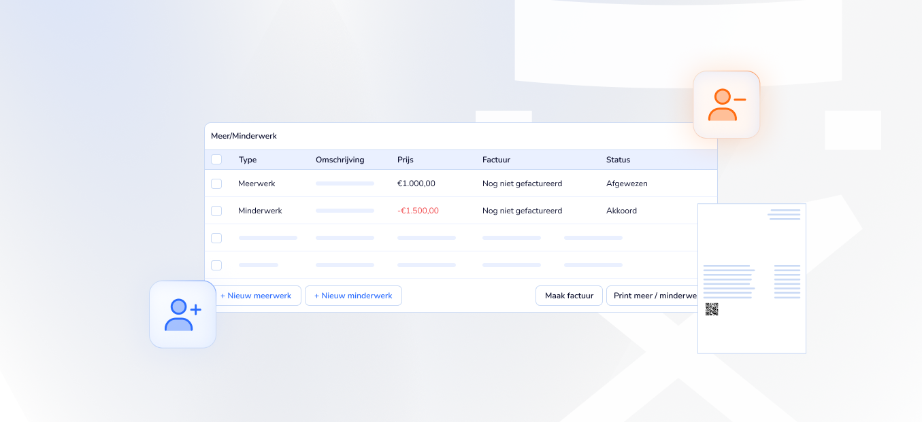Click the Print meer / minderwerk button
Image resolution: width=922 pixels, height=422 pixels.
click(x=652, y=296)
